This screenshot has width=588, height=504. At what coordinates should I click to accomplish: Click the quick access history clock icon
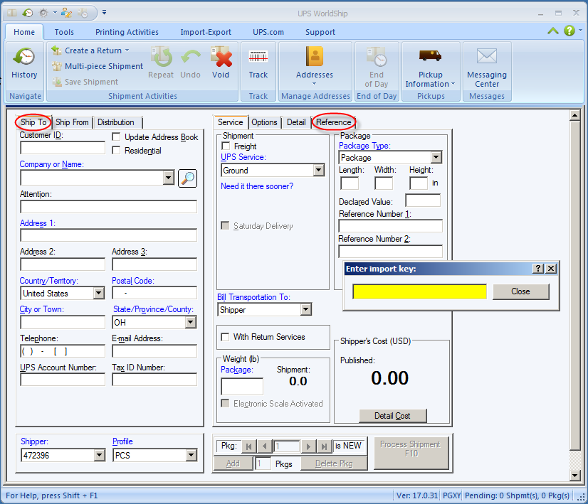pyautogui.click(x=27, y=13)
